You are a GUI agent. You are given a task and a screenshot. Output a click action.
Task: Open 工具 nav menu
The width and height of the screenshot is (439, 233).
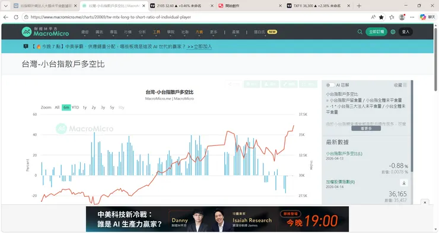157,32
